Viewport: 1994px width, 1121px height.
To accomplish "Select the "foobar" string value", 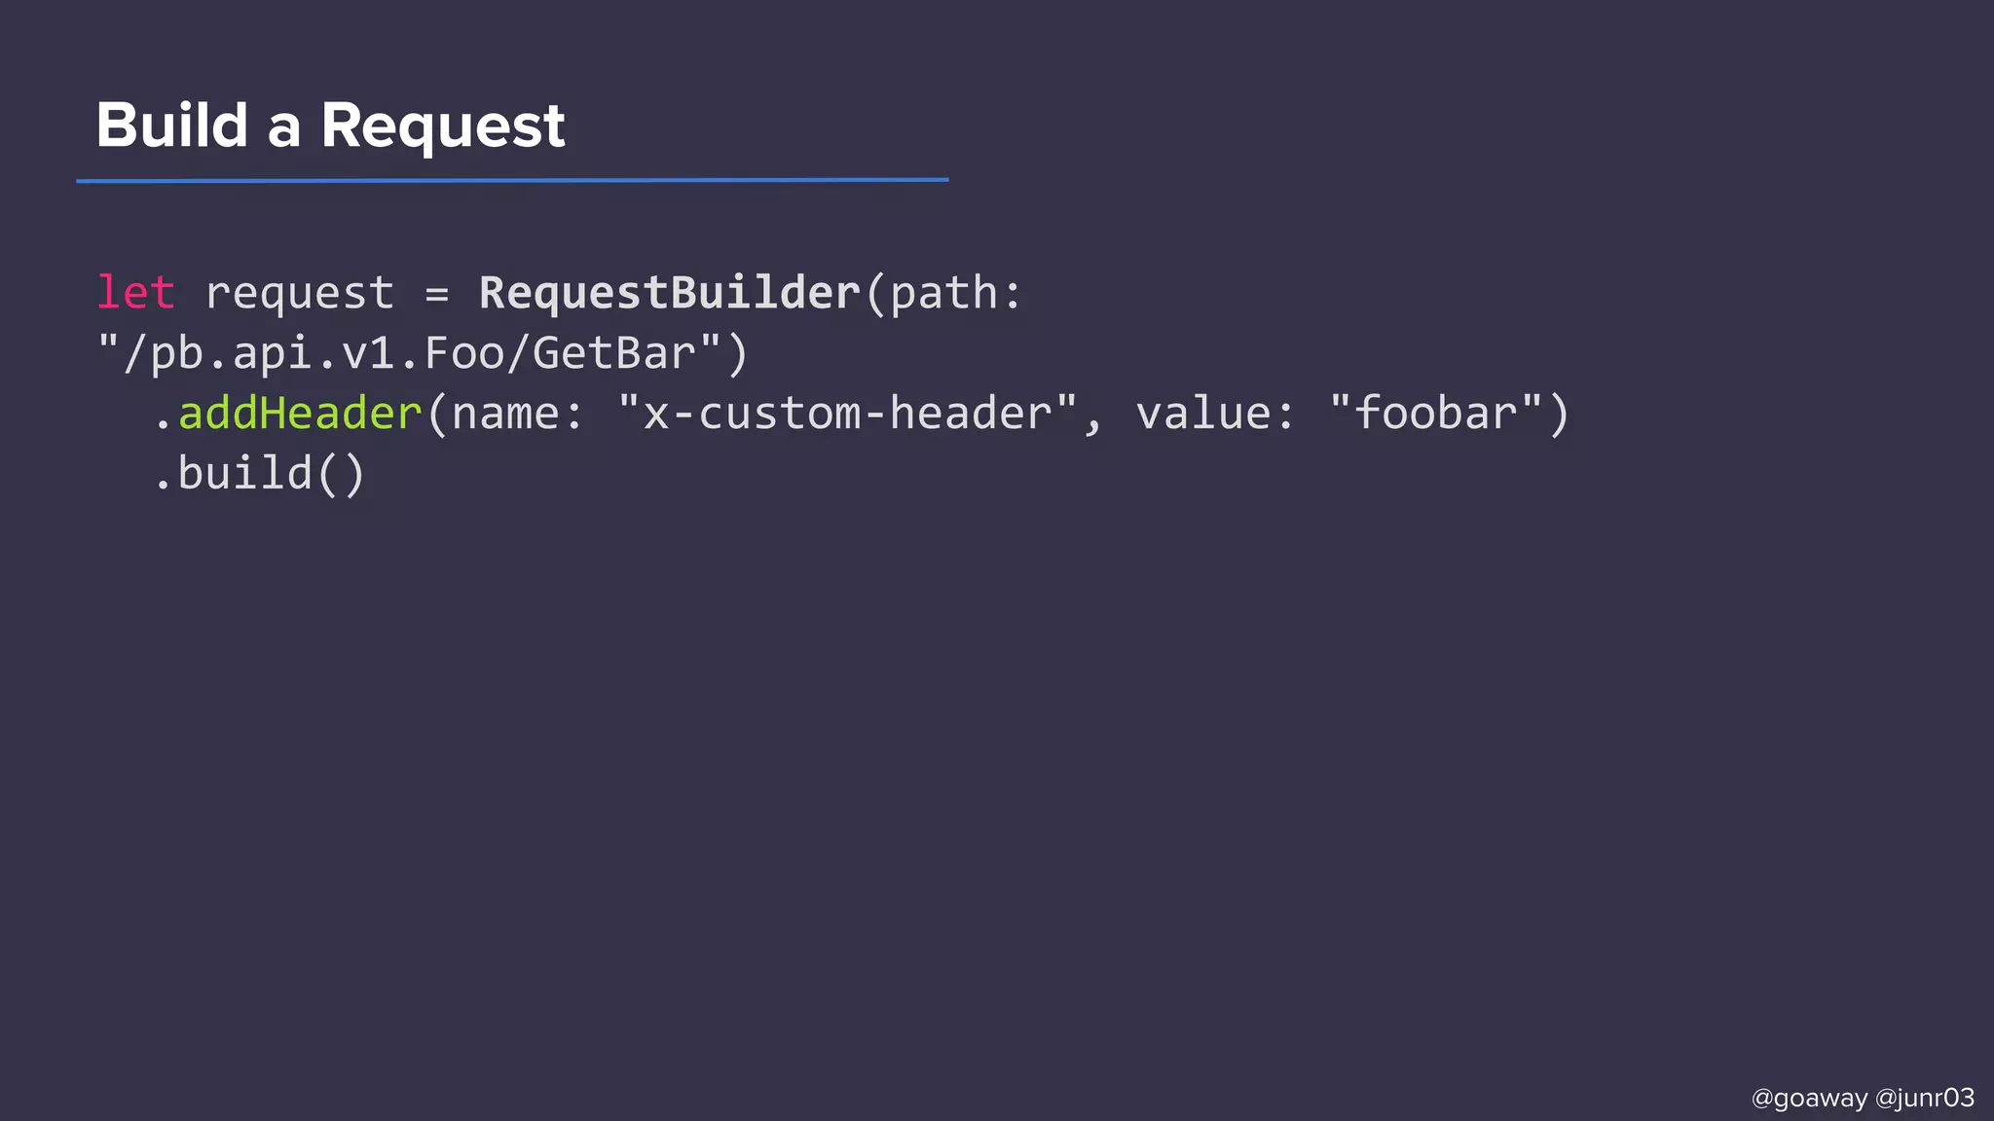I will coord(1436,414).
